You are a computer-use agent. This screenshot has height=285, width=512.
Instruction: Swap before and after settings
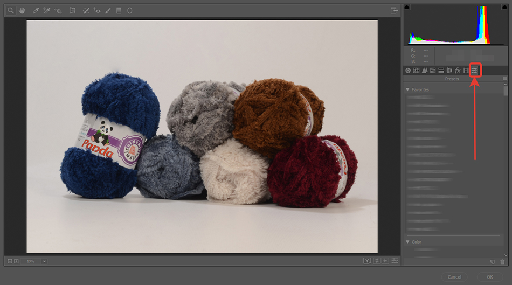click(377, 261)
